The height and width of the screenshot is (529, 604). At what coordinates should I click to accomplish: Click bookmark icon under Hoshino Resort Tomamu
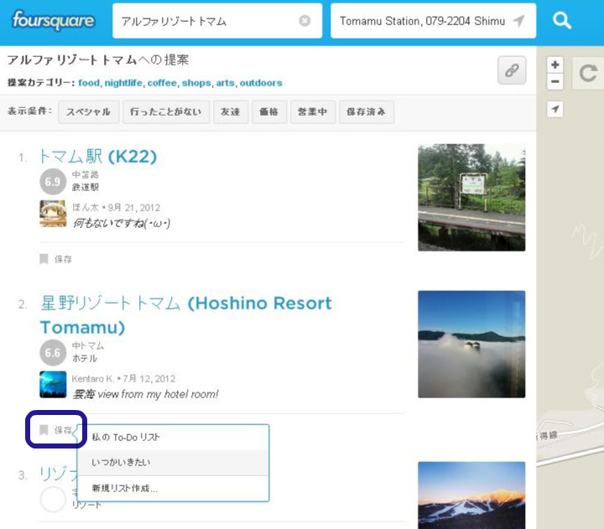[x=44, y=430]
